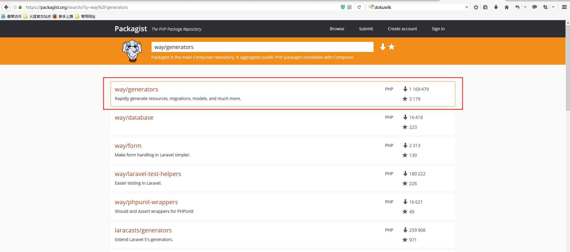Click the Packagist logo title
This screenshot has height=252, width=570.
click(x=131, y=29)
